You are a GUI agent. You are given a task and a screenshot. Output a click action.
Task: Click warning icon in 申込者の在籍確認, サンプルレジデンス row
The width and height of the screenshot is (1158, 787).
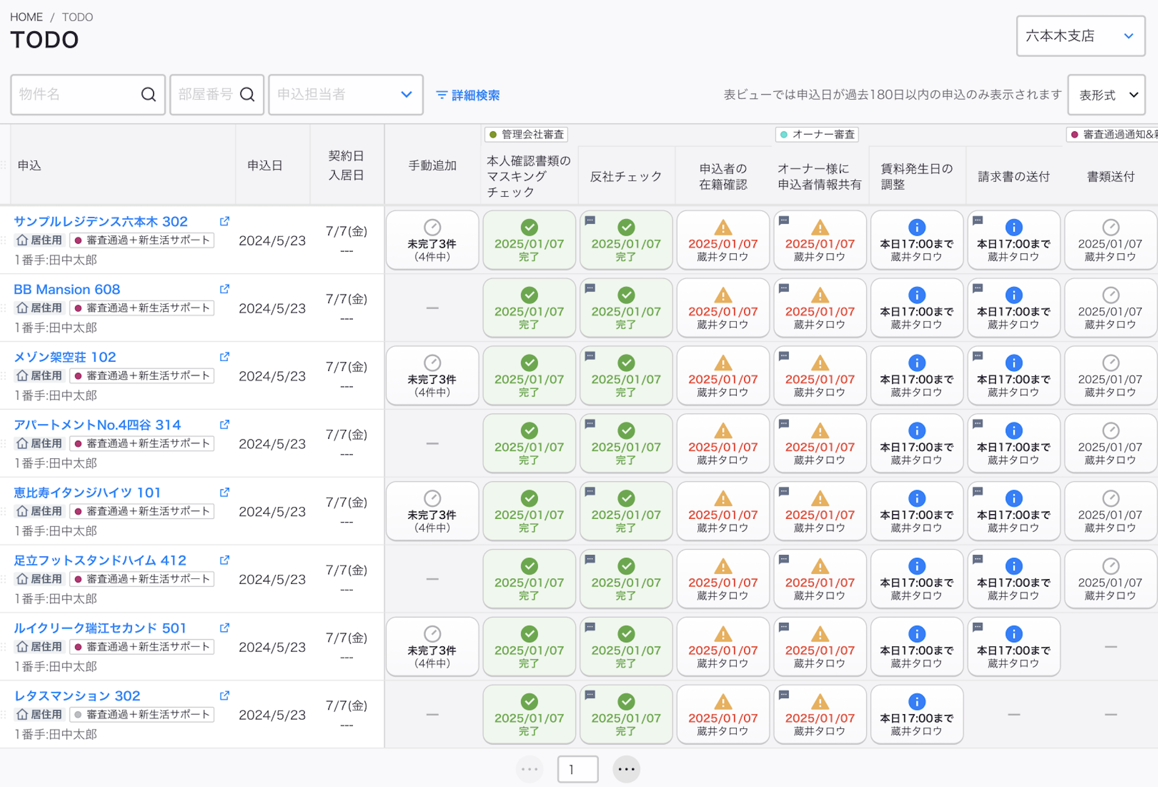[723, 228]
